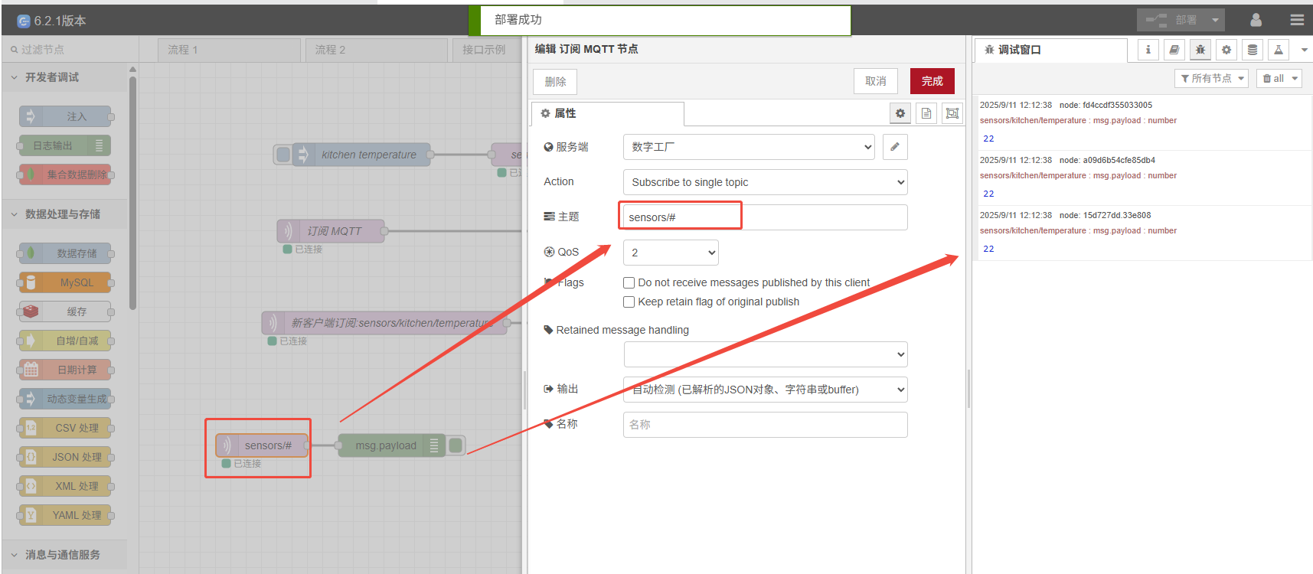Image resolution: width=1313 pixels, height=574 pixels.
Task: Open configuration nodes gear sidebar icon
Action: coord(1226,50)
